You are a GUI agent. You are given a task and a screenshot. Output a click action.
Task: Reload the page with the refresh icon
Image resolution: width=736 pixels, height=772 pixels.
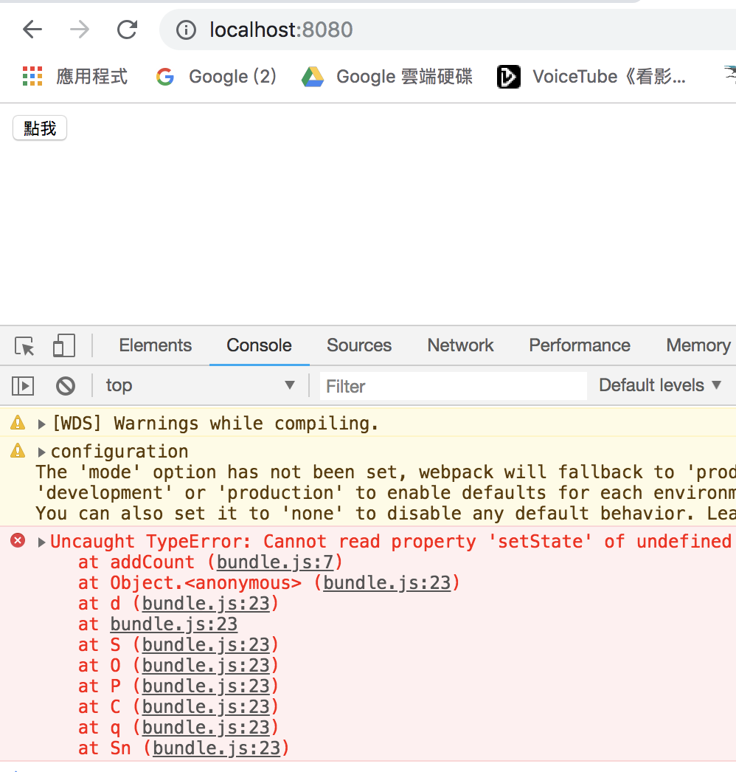coord(127,30)
